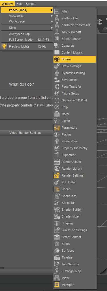Select the View pane entry
The width and height of the screenshot is (107, 291).
[x=75, y=278]
